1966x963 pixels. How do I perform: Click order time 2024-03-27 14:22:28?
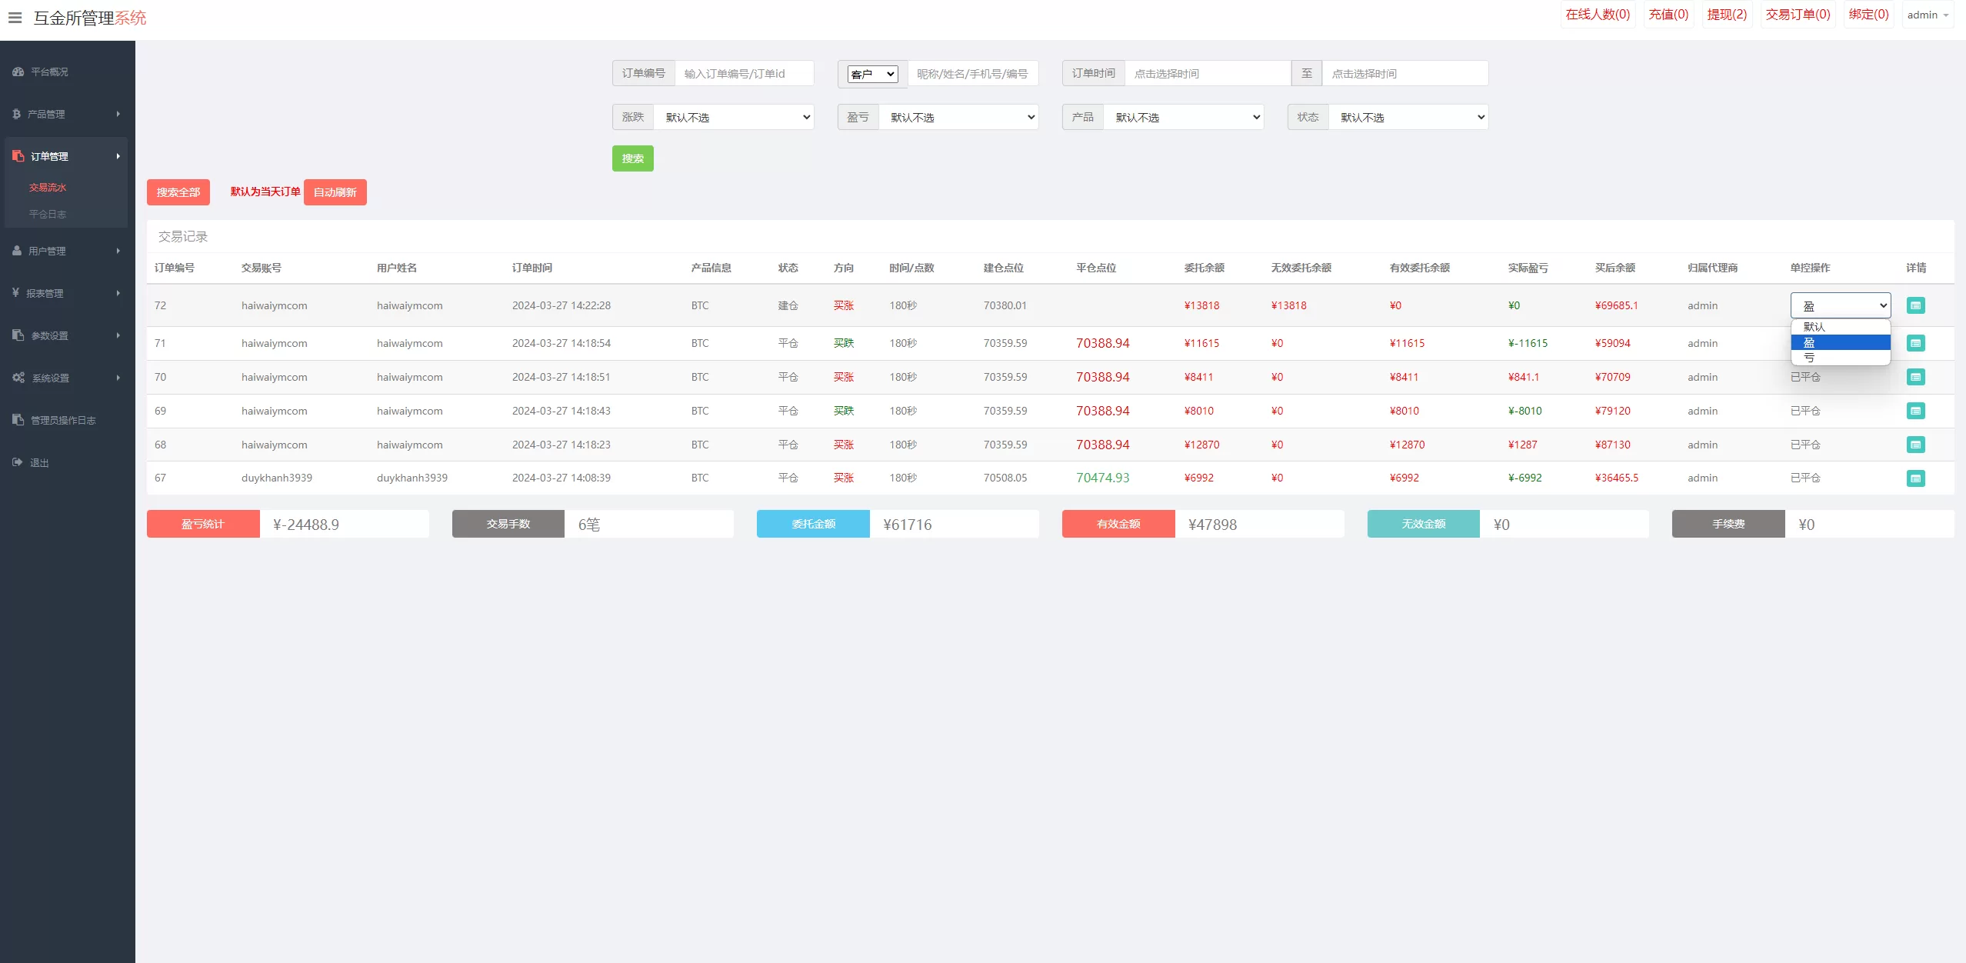561,305
